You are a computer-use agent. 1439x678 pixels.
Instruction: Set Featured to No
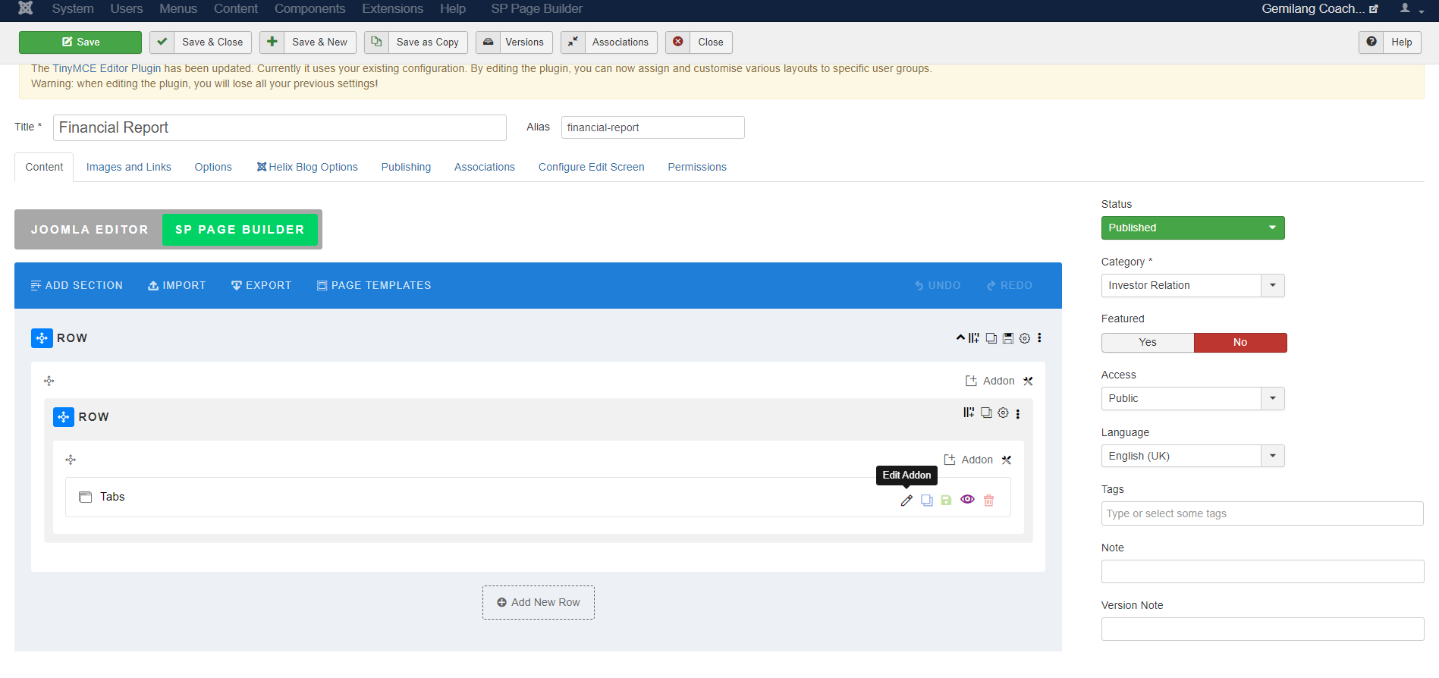pos(1240,342)
